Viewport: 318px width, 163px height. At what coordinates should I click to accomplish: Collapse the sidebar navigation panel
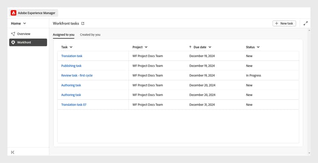point(13,152)
